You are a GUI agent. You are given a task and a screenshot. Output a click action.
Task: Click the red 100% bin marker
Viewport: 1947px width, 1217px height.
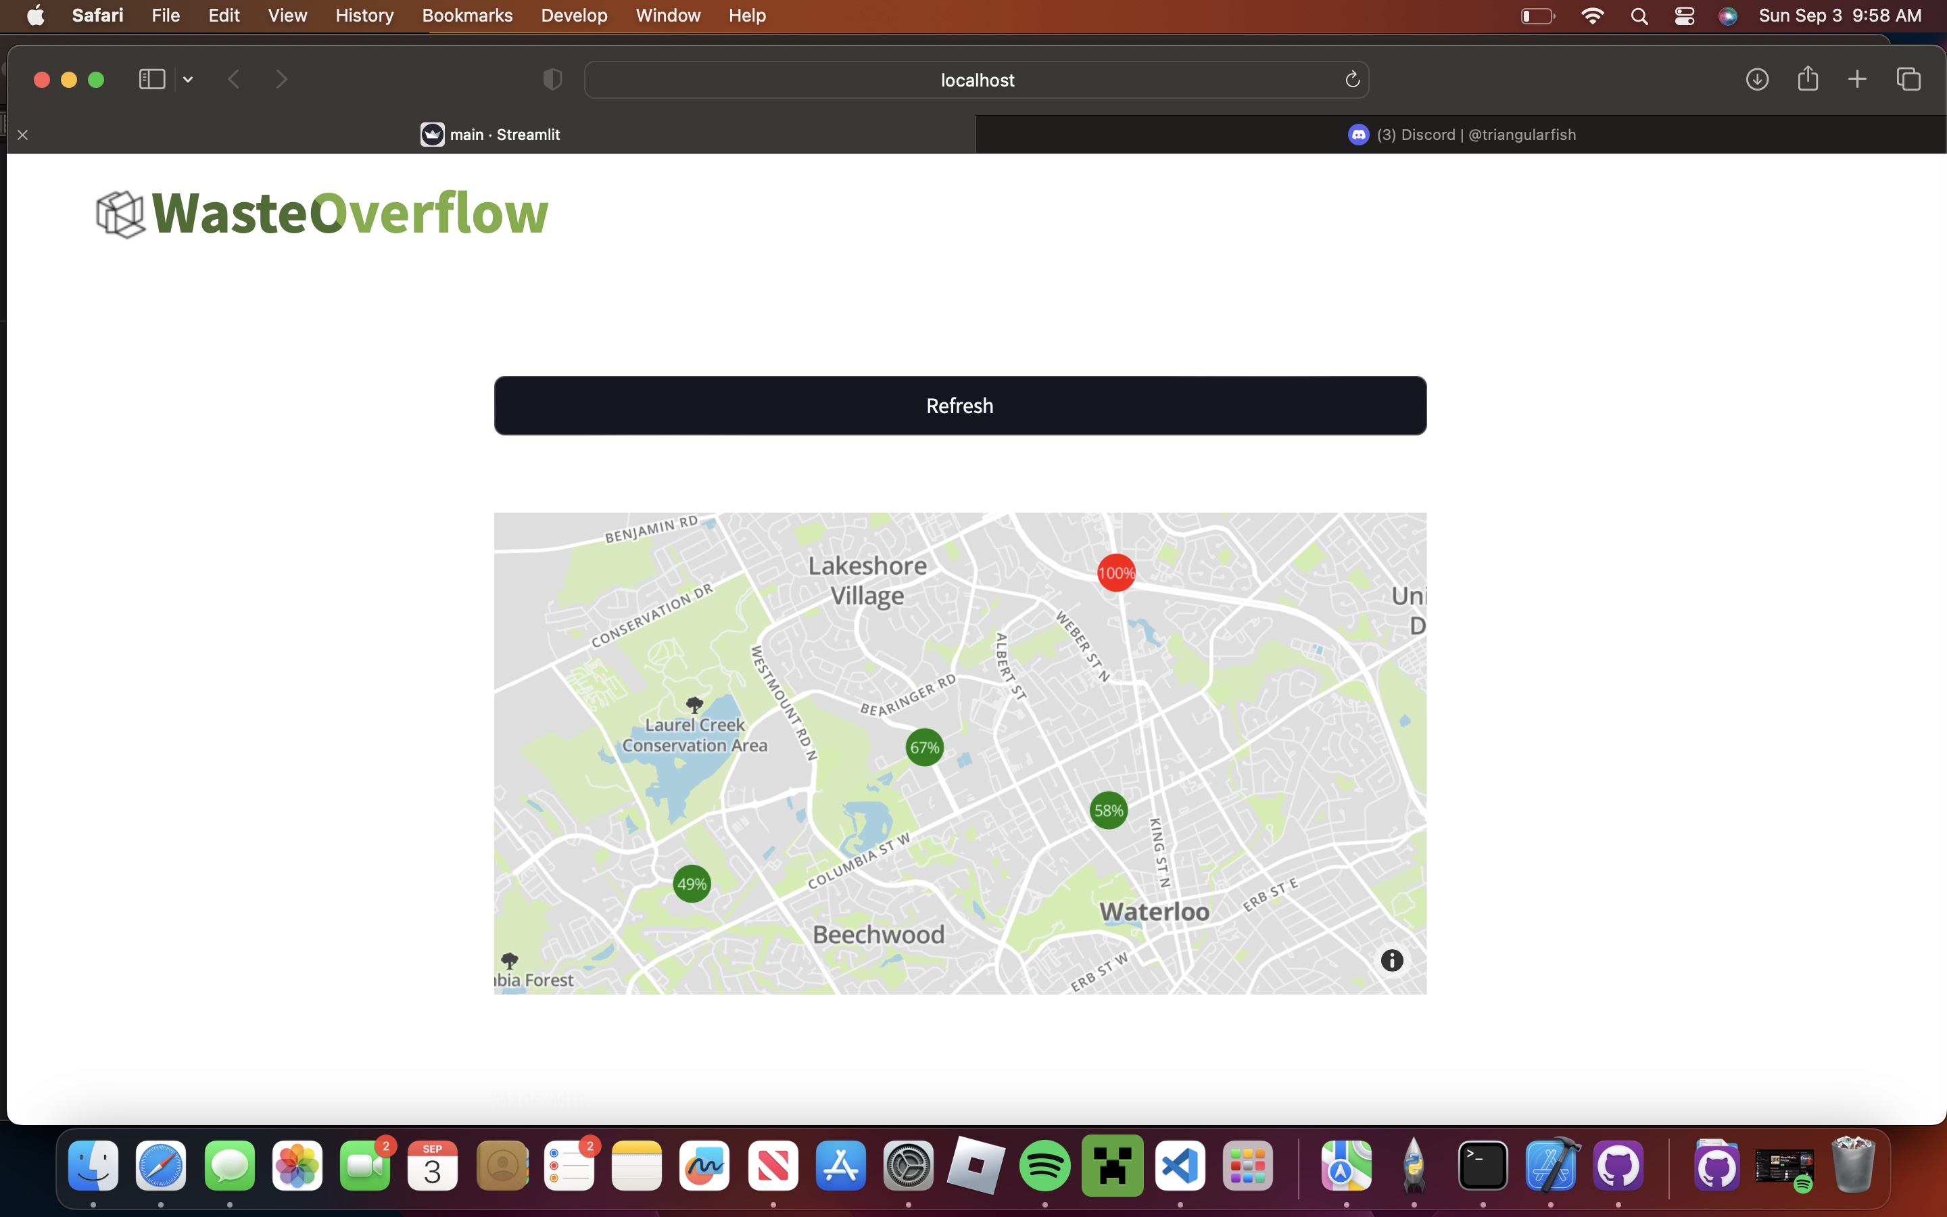click(1116, 573)
